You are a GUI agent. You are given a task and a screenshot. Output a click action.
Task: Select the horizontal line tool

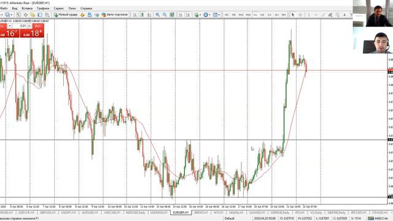(316, 15)
